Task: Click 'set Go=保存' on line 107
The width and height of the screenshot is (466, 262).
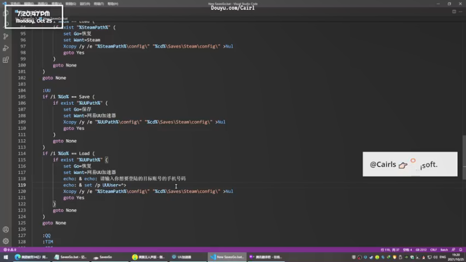Action: [77, 109]
